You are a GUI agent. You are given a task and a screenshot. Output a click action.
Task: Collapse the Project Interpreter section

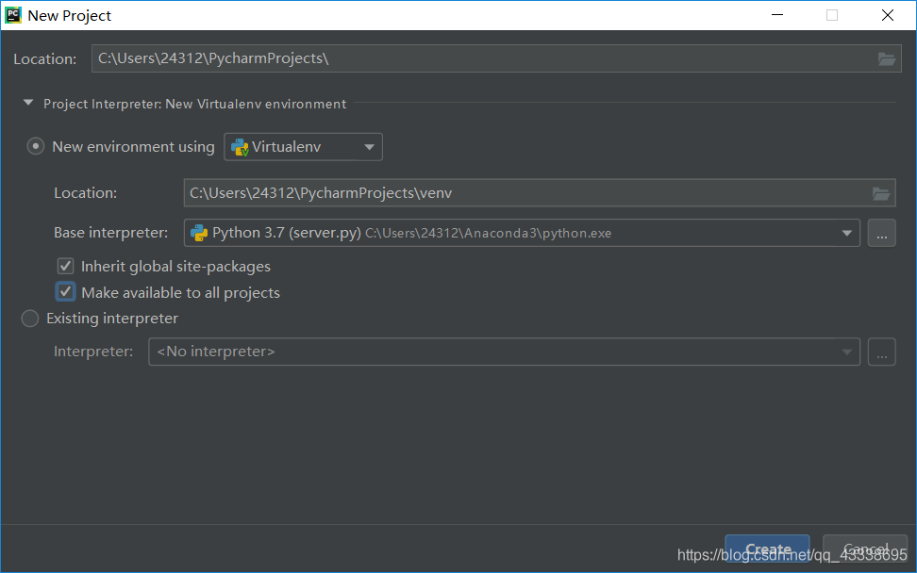[27, 103]
